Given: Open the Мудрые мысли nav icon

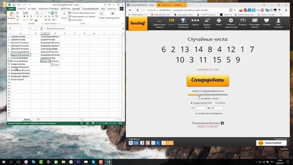Looking at the screenshot, I should pos(207,23).
